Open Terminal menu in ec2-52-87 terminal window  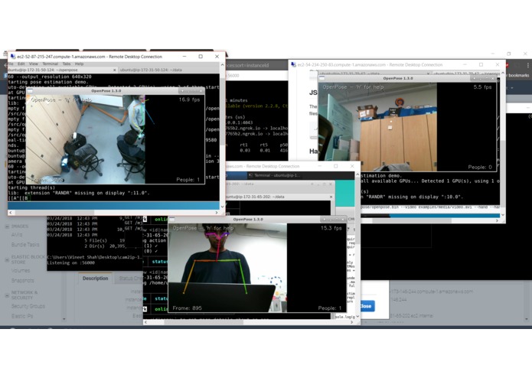point(50,64)
